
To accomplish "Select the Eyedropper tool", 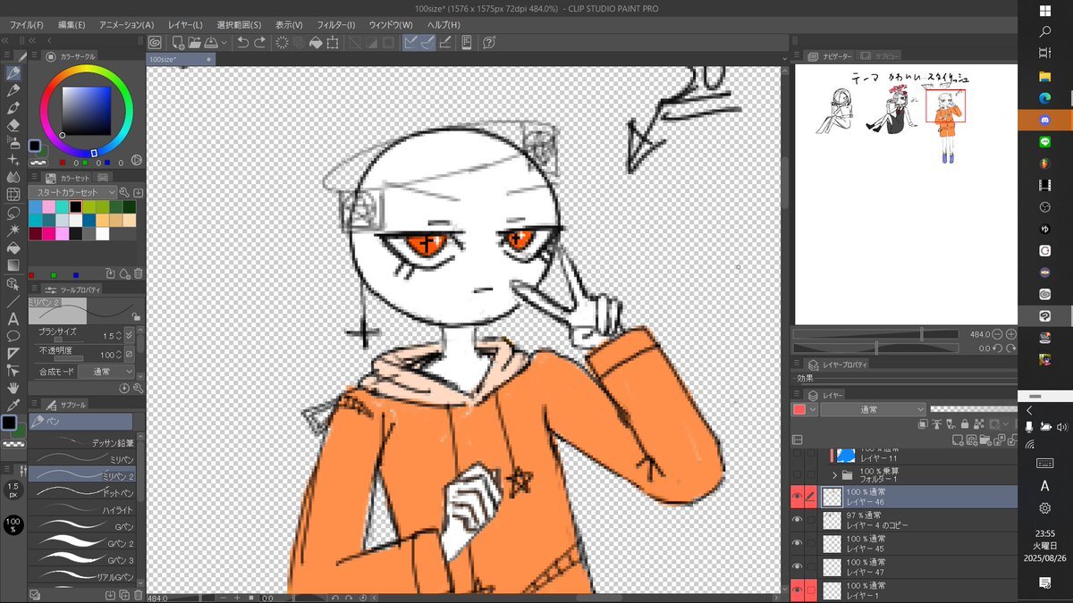I will coord(13,405).
